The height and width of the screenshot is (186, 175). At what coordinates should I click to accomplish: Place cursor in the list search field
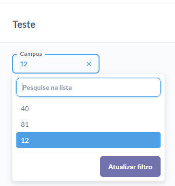(x=88, y=87)
